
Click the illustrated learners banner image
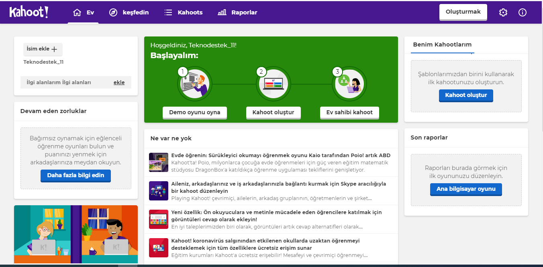[76, 234]
